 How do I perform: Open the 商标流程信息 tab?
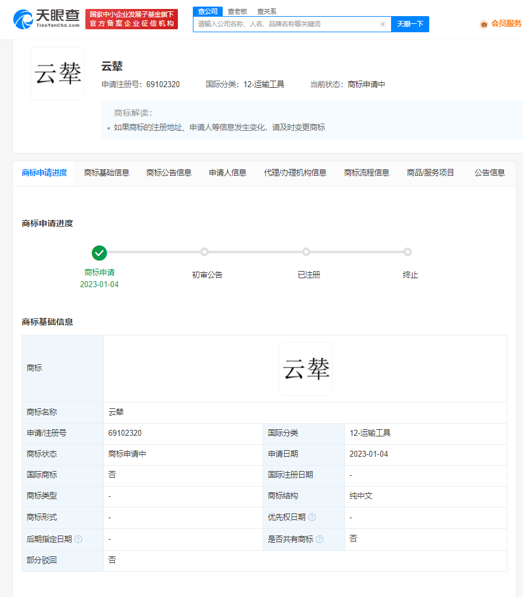point(367,173)
